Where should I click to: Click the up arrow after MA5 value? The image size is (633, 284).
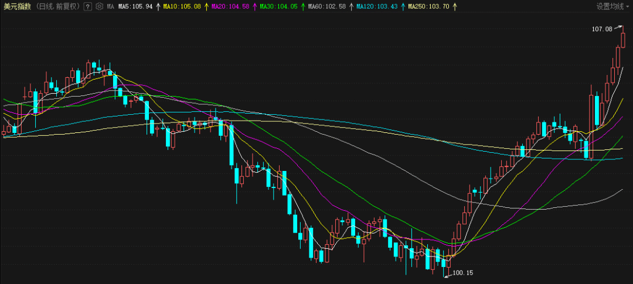click(158, 6)
